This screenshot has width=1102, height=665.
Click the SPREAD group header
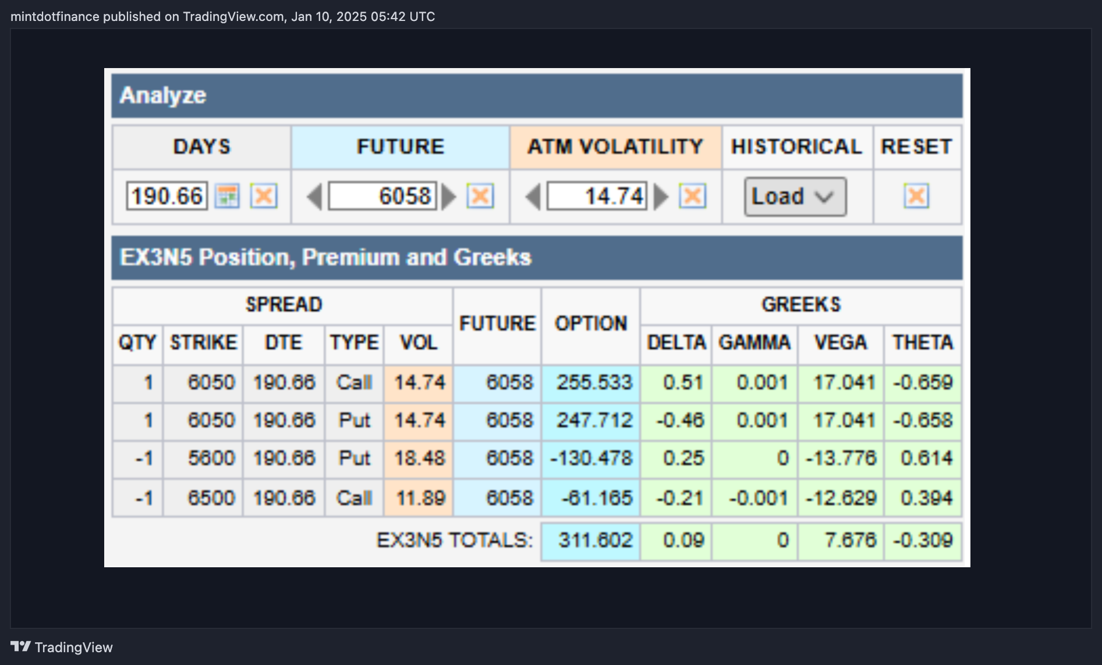click(284, 305)
